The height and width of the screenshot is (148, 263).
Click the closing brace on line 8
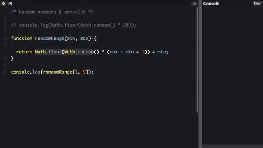[x=12, y=58]
